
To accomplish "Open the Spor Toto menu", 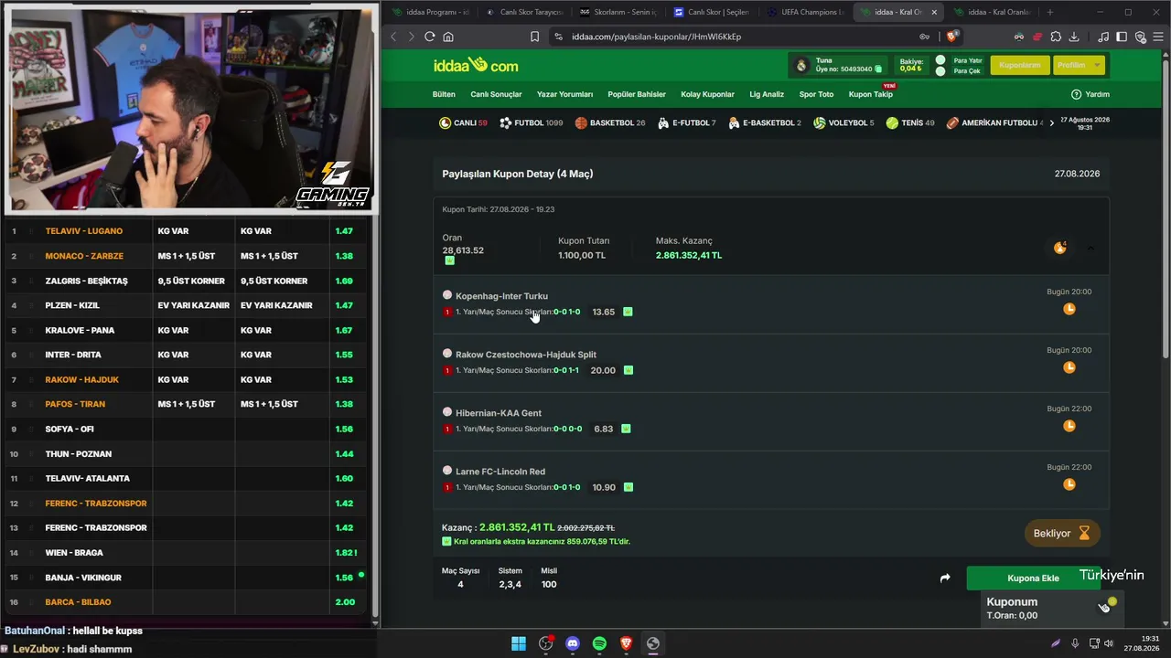I will click(816, 94).
